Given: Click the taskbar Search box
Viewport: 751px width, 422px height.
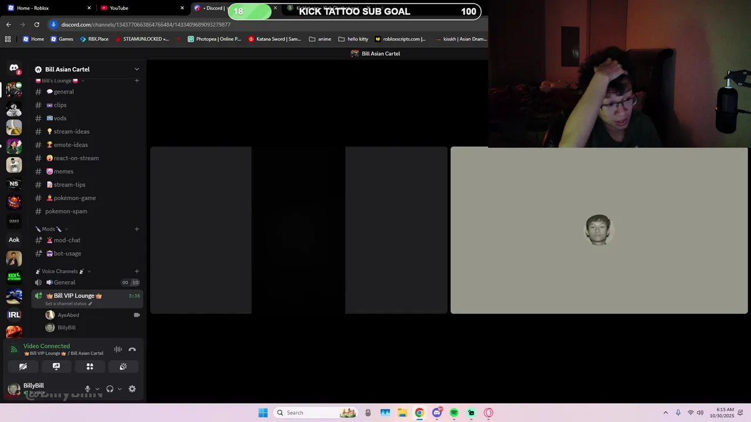Looking at the screenshot, I should pos(316,413).
